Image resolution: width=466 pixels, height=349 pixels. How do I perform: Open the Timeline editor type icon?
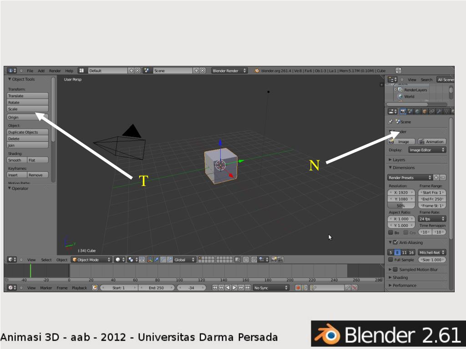tap(12, 288)
